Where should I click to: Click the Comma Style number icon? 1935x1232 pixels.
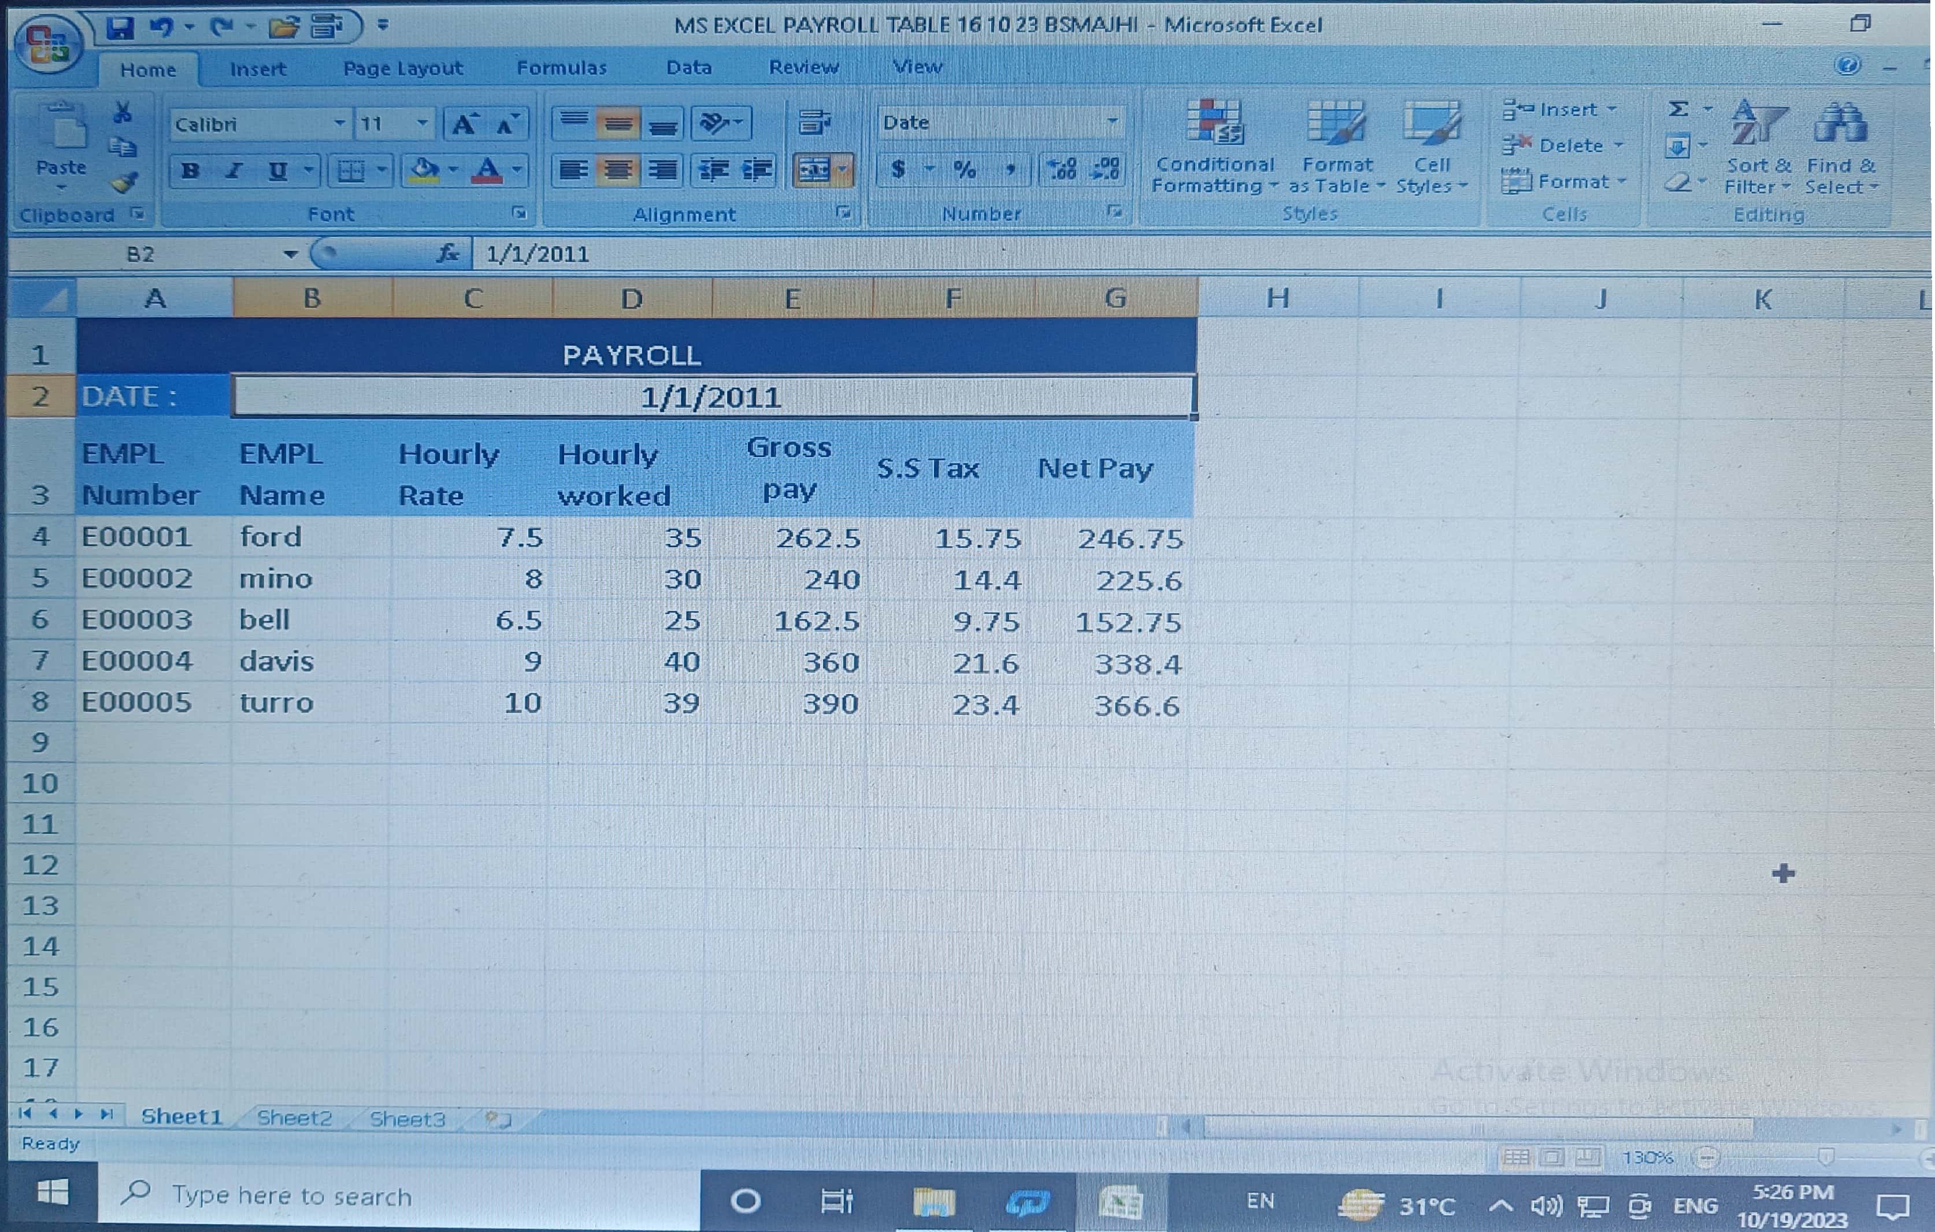(1010, 169)
